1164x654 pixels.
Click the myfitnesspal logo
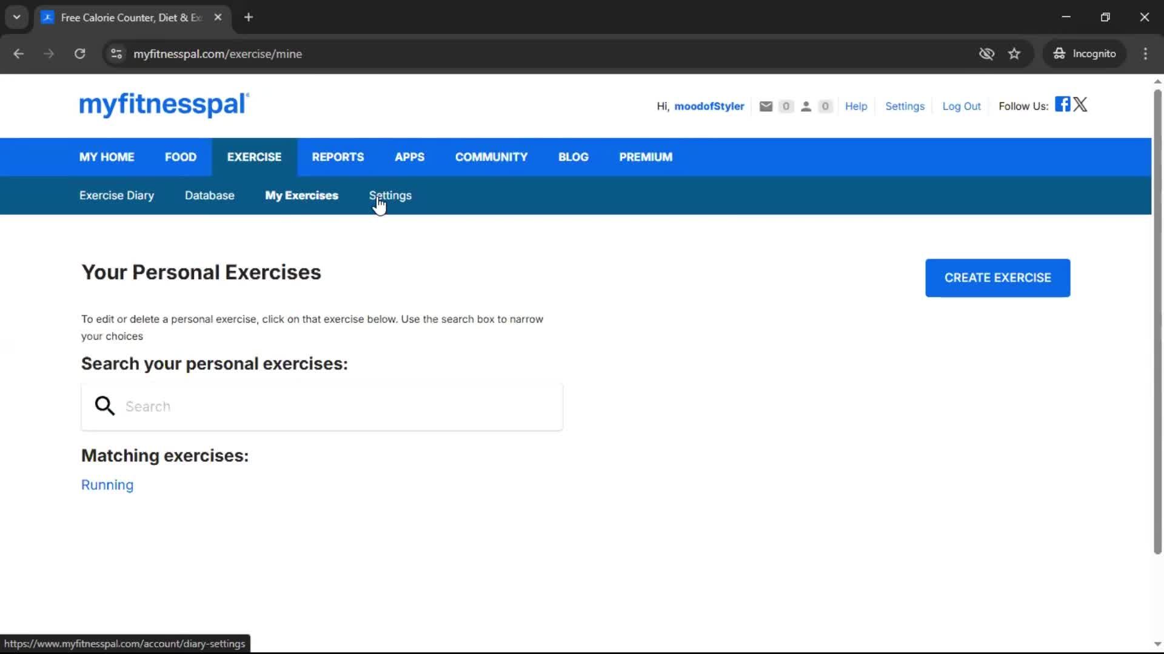[x=164, y=105]
